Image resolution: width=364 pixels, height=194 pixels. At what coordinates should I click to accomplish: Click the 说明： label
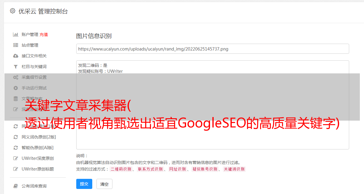click(x=82, y=156)
